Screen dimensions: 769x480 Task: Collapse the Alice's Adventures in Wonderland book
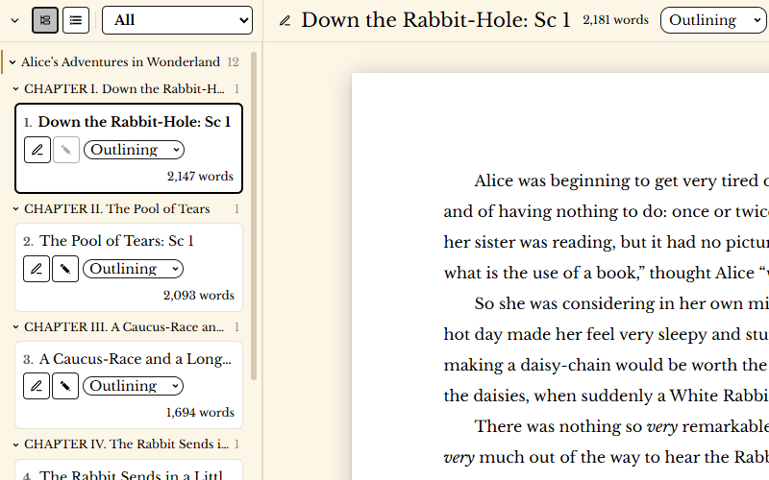click(x=12, y=62)
